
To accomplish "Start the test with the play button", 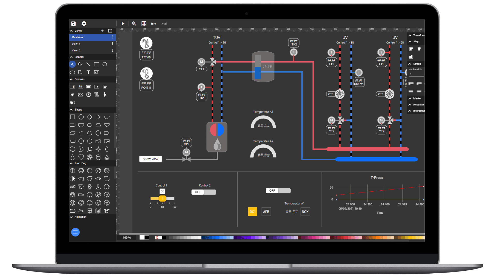I will click(123, 24).
